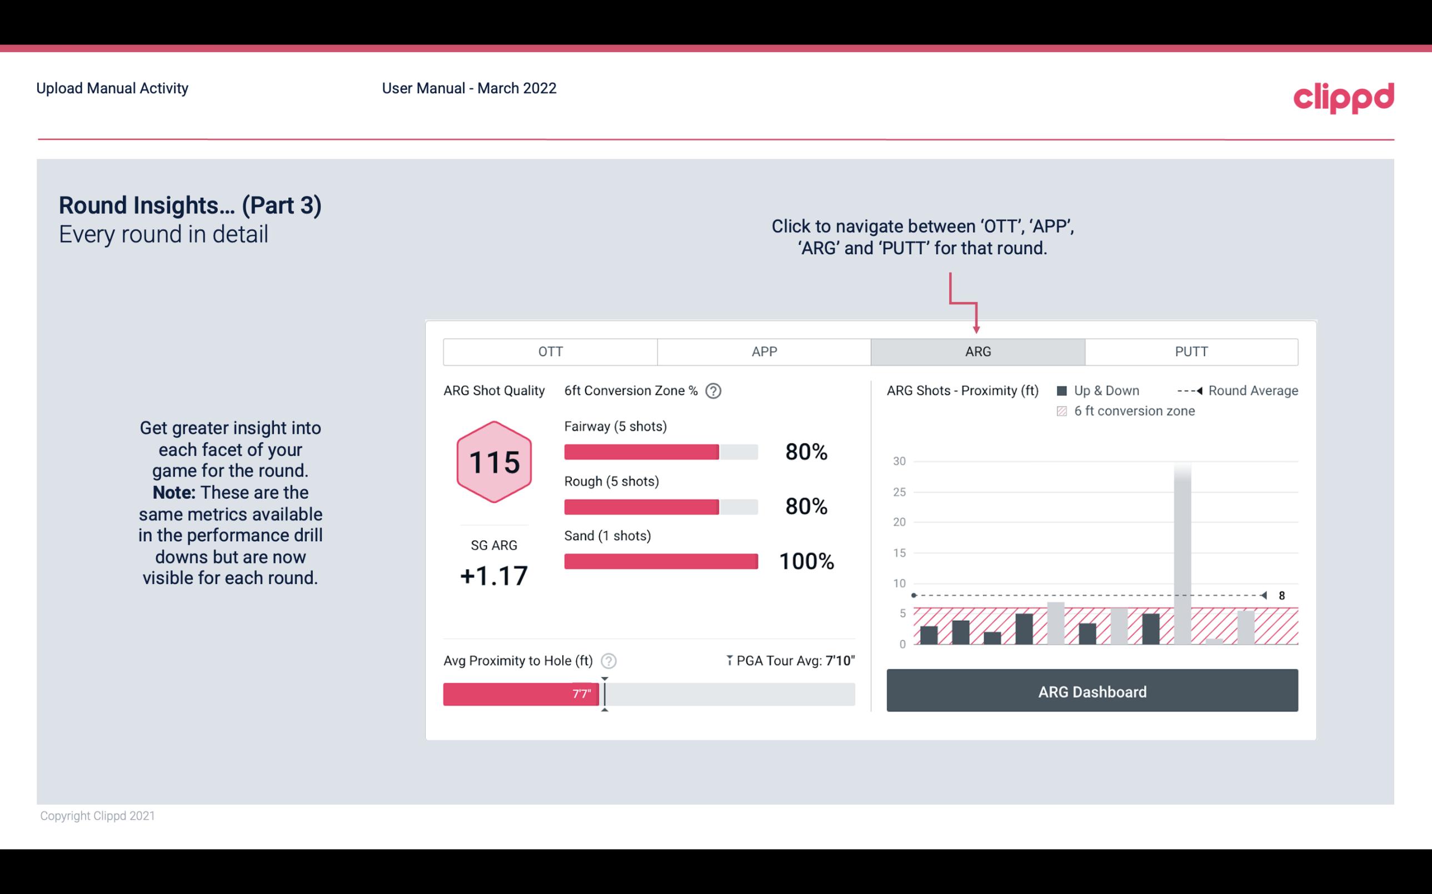Click the SG ARG value +1.17 indicator
1432x894 pixels.
[x=495, y=576]
